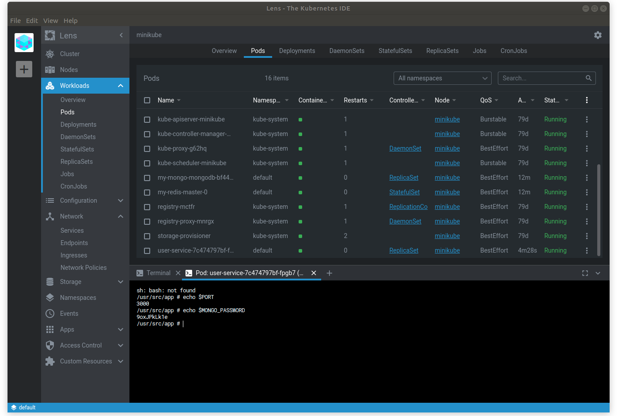Click the Network topology icon
Viewport: 618px width, 416px height.
[x=50, y=216]
